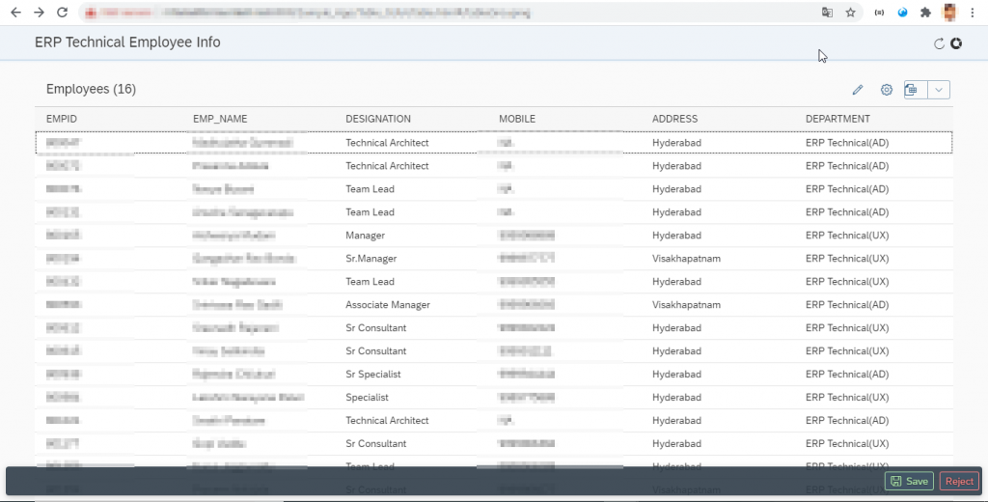This screenshot has width=988, height=502.
Task: Click 'Visakhapatnam' in the Sr.Manager row
Action: pyautogui.click(x=686, y=259)
